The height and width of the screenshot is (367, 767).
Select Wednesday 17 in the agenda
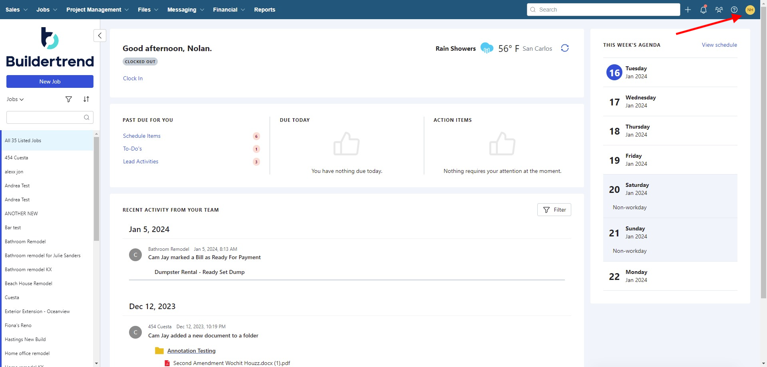click(x=670, y=101)
